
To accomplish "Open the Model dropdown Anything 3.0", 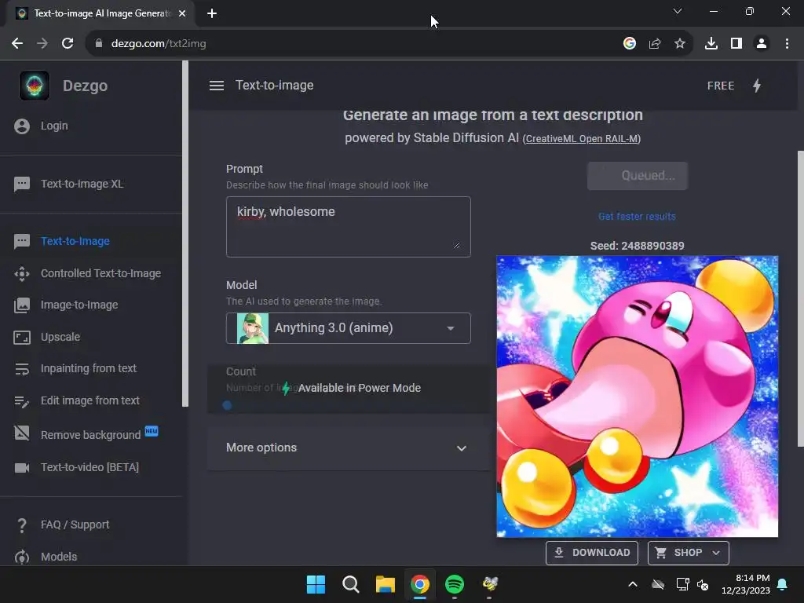I will pyautogui.click(x=348, y=328).
